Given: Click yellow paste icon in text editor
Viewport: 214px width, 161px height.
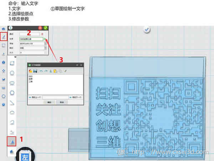Looking at the screenshot, I should (55, 71).
